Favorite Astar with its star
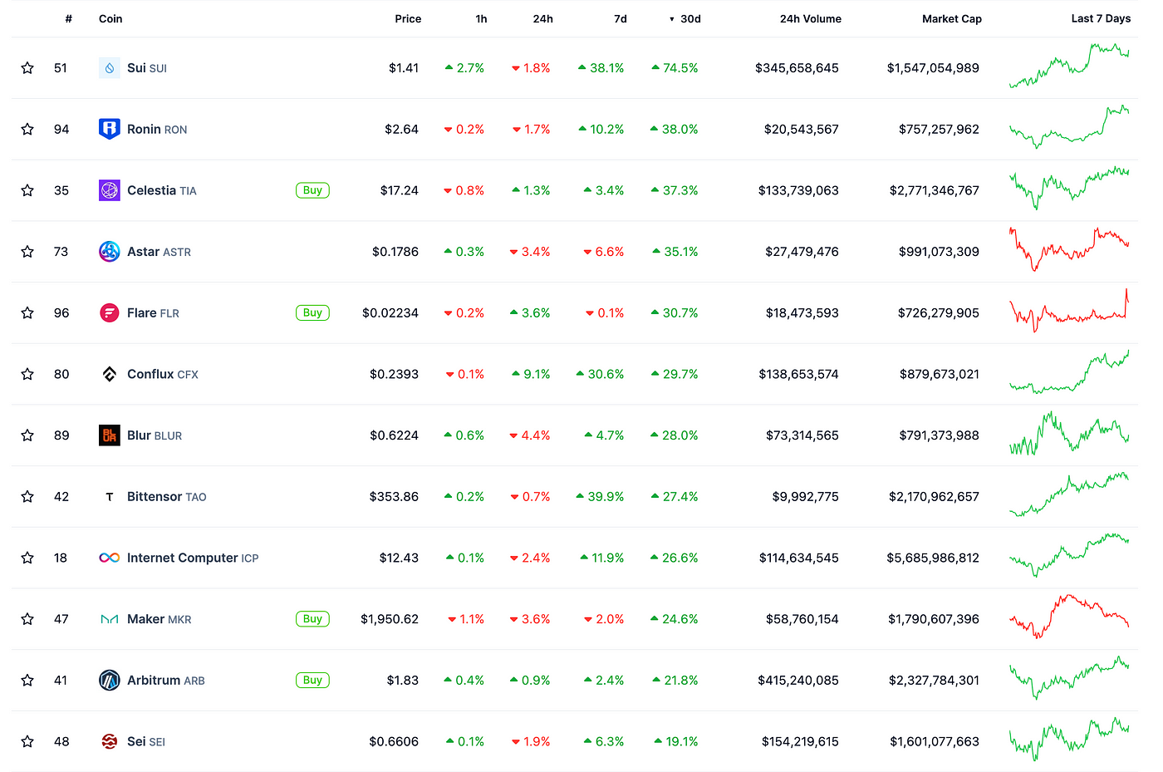The image size is (1163, 772). coord(27,251)
